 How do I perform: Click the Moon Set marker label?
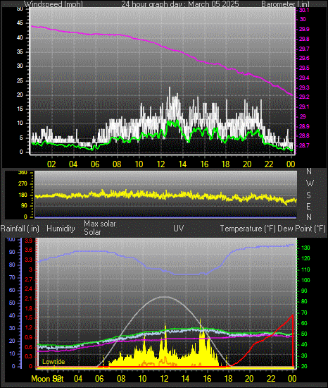click(47, 379)
